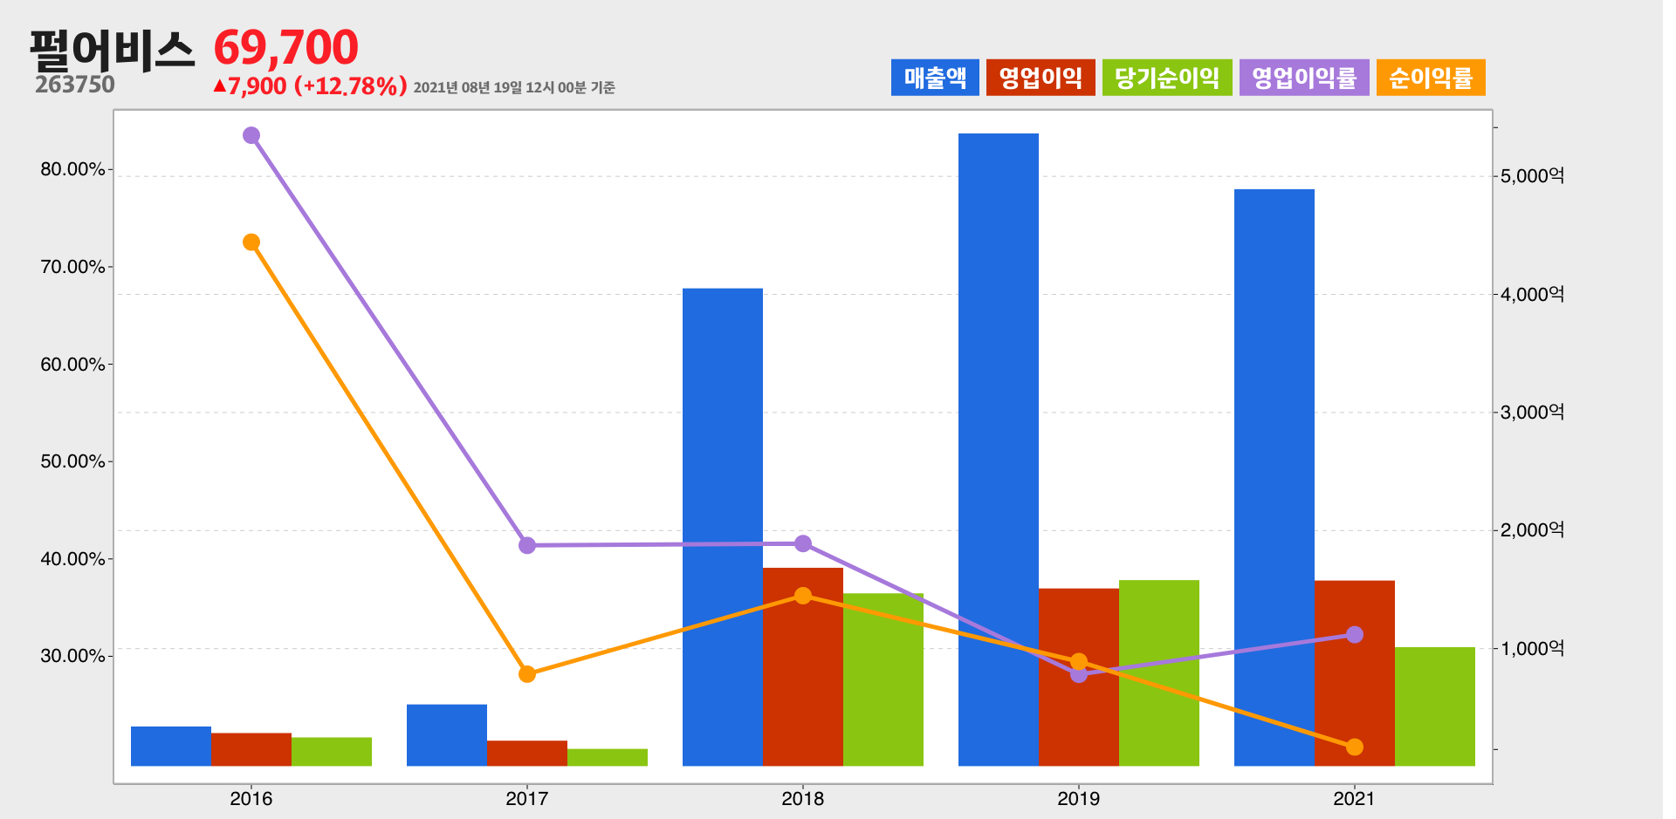Screen dimensions: 1676x819
Task: Click the 2021 x-axis label
Action: (x=1355, y=798)
